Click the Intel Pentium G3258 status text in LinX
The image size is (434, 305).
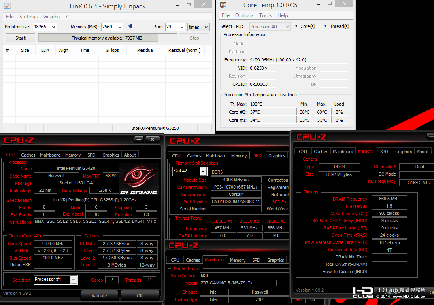tap(155, 128)
